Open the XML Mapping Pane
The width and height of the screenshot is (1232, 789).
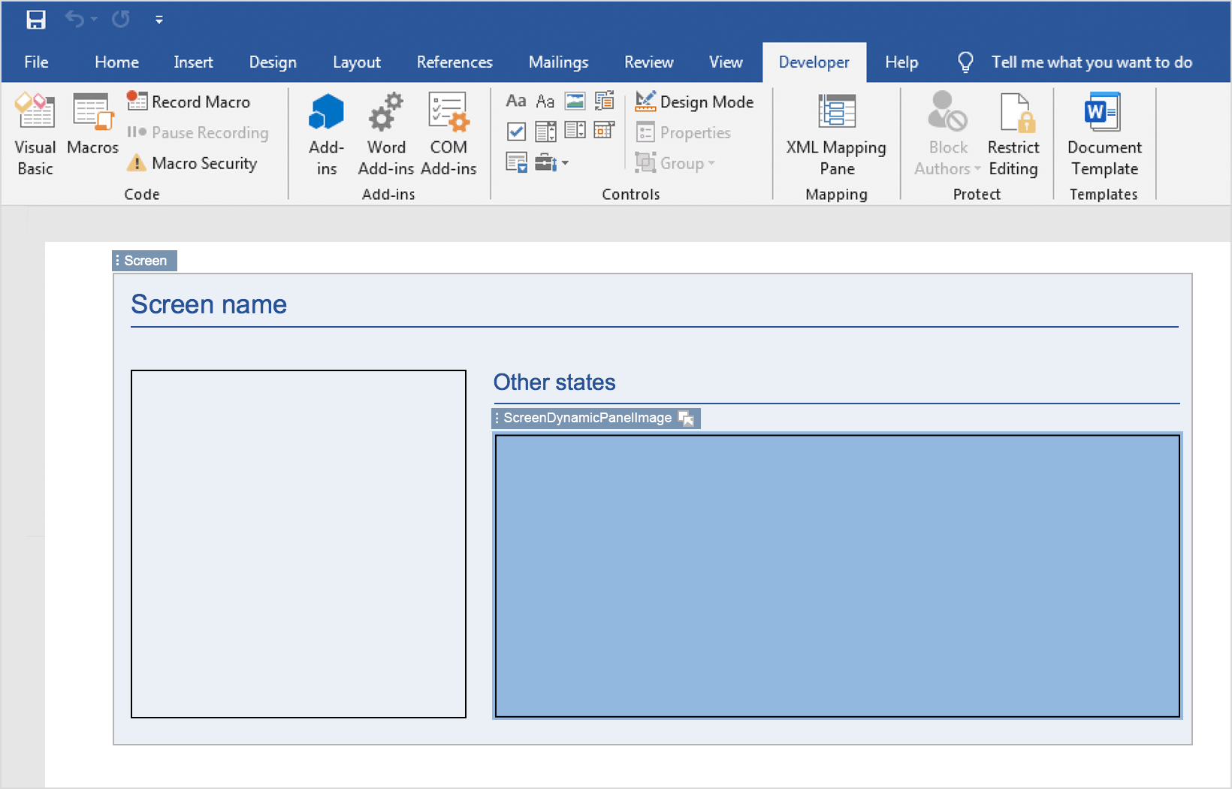click(x=836, y=135)
